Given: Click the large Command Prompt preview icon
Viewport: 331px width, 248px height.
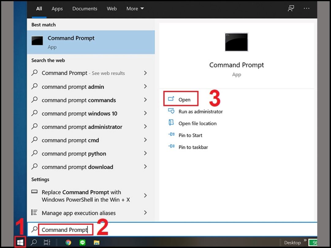Looking at the screenshot, I should coord(236,42).
